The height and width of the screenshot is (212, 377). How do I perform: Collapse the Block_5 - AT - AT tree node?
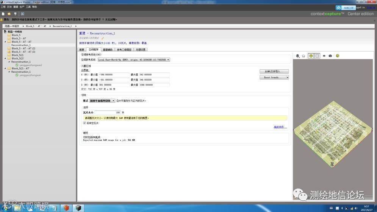tap(5, 42)
